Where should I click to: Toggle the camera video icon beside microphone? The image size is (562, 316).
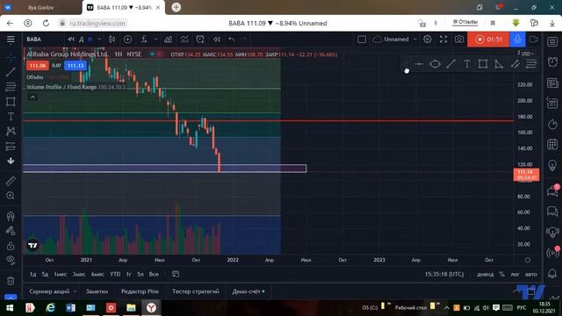pos(534,39)
